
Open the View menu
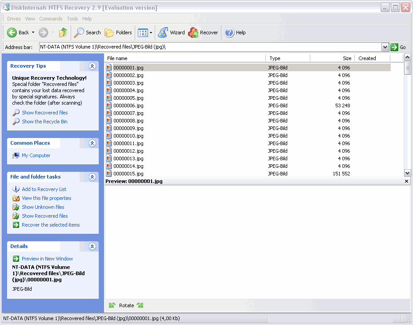click(30, 19)
